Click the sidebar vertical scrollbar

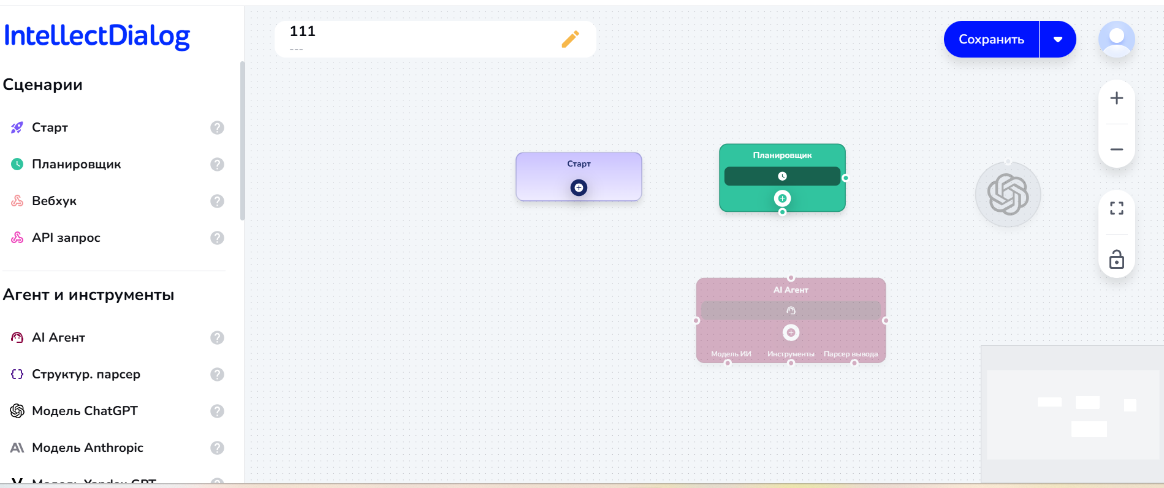point(242,141)
